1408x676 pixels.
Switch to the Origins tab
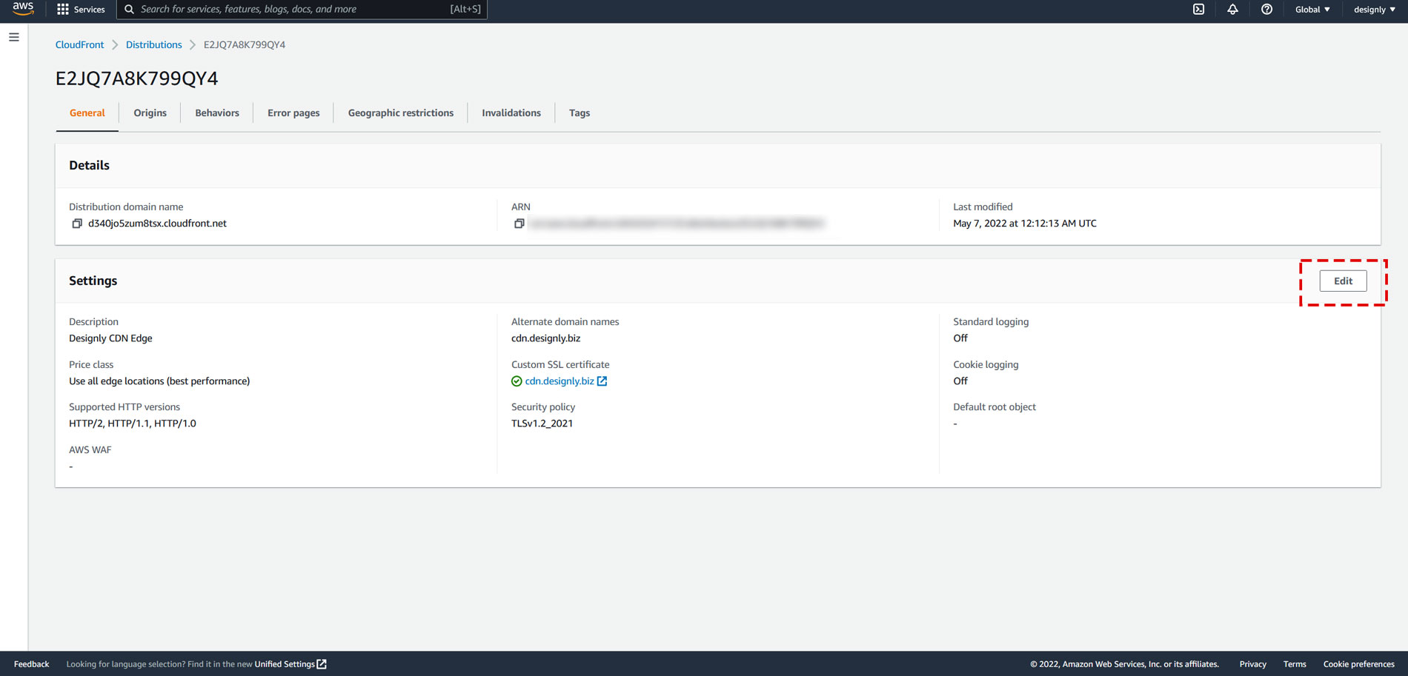pos(150,113)
